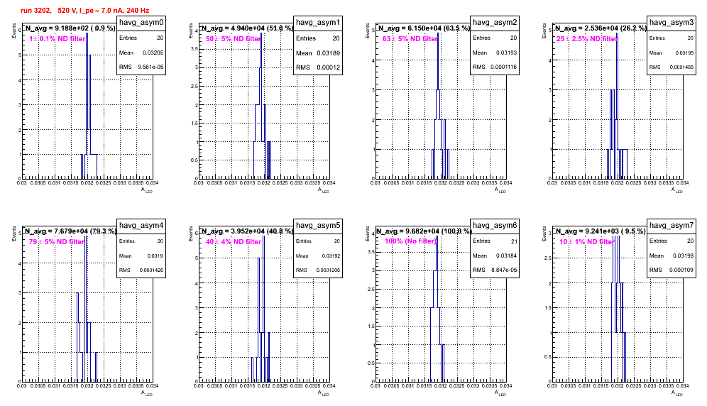Viewport: 707px width, 406px height.
Task: Click Mean value 0.03198 in havg_asym7
Action: click(683, 256)
